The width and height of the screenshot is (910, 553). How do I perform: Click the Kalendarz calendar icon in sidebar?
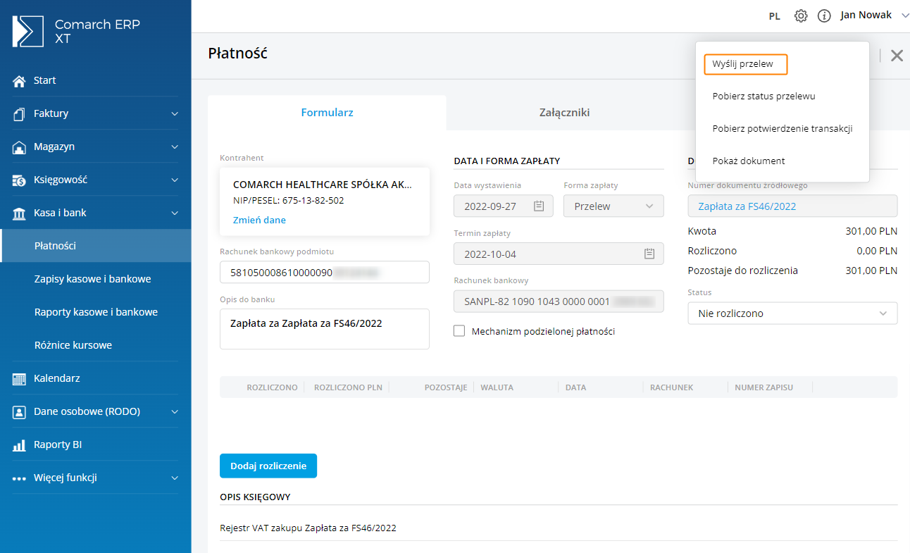point(20,379)
